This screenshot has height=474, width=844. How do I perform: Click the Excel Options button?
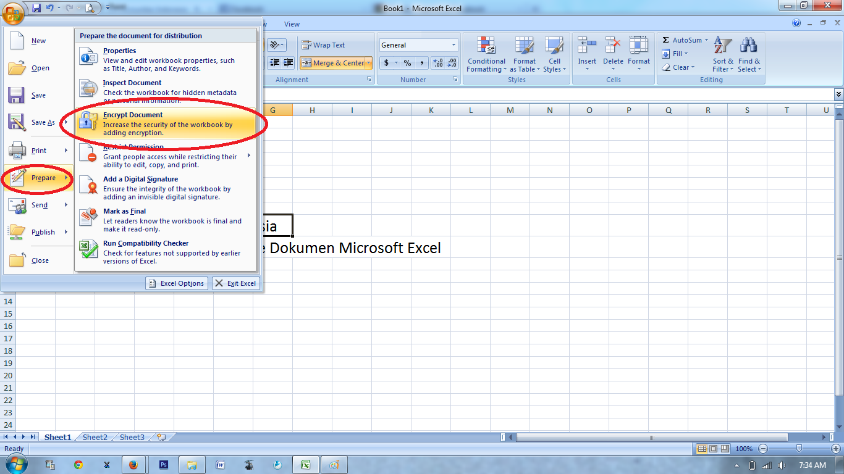click(177, 283)
